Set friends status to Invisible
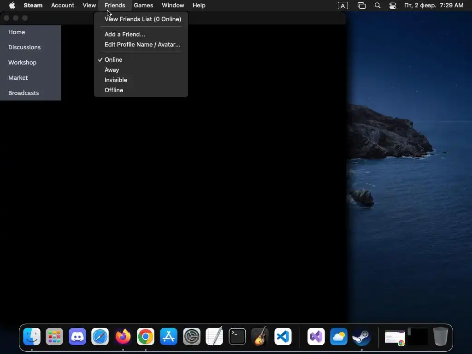Screen dimensions: 472x354 (141, 80)
